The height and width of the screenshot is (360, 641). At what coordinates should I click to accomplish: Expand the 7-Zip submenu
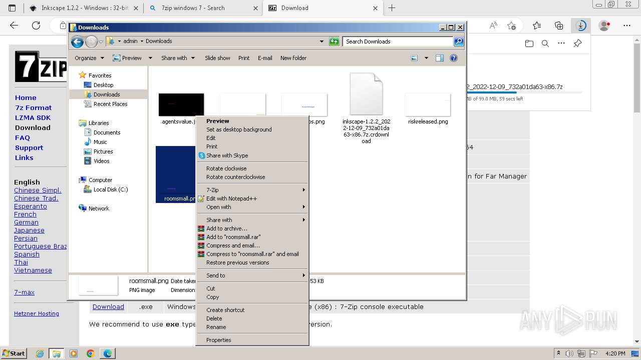(x=252, y=190)
